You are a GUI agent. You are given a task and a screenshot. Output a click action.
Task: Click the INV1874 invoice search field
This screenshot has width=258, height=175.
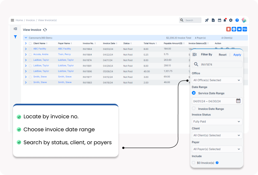pos(217,64)
